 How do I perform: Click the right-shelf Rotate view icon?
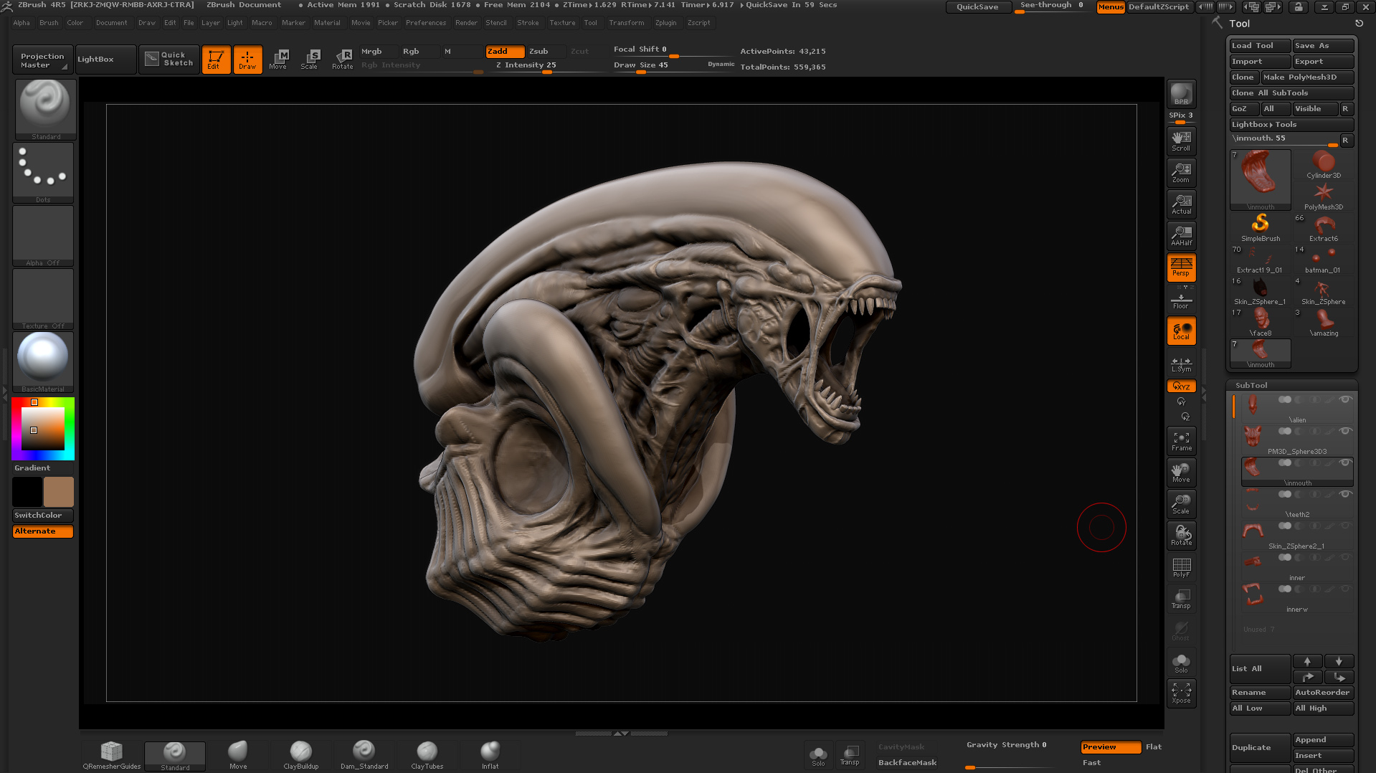point(1181,536)
